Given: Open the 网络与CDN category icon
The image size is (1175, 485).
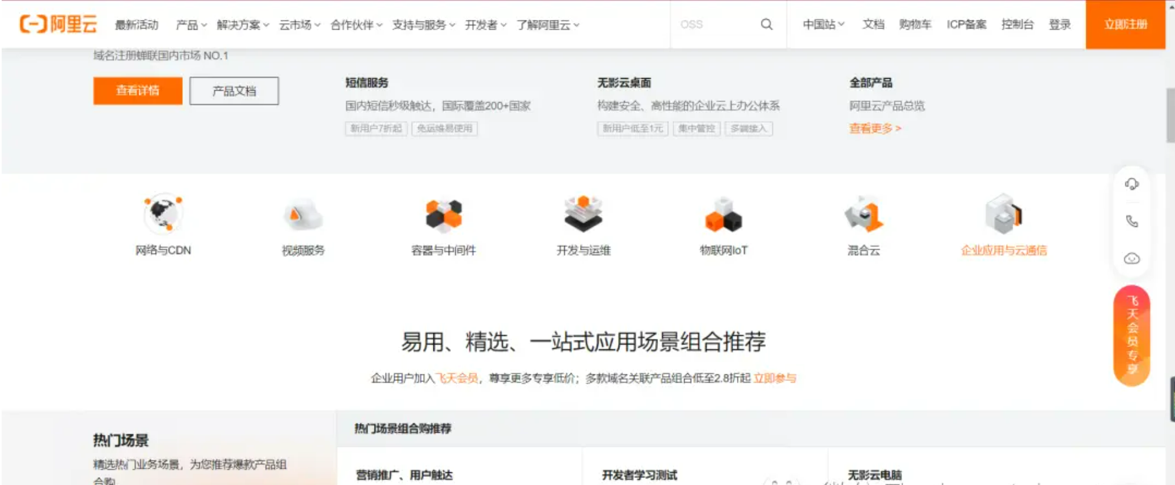Looking at the screenshot, I should click(163, 213).
